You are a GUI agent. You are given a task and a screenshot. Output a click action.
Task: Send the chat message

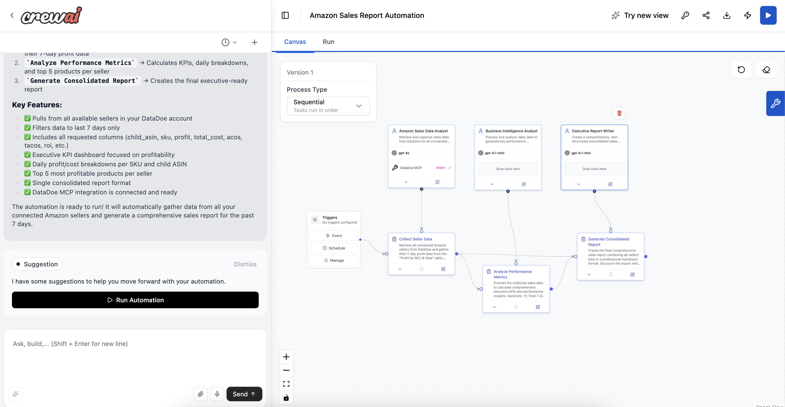point(244,394)
